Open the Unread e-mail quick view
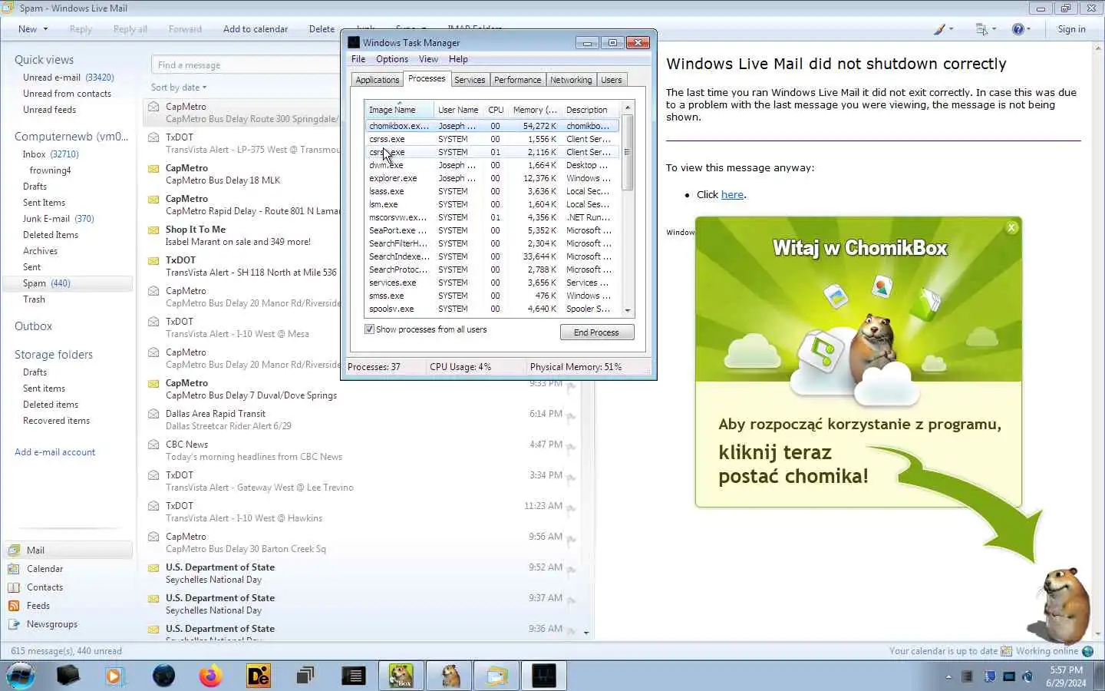The height and width of the screenshot is (691, 1105). (x=68, y=78)
